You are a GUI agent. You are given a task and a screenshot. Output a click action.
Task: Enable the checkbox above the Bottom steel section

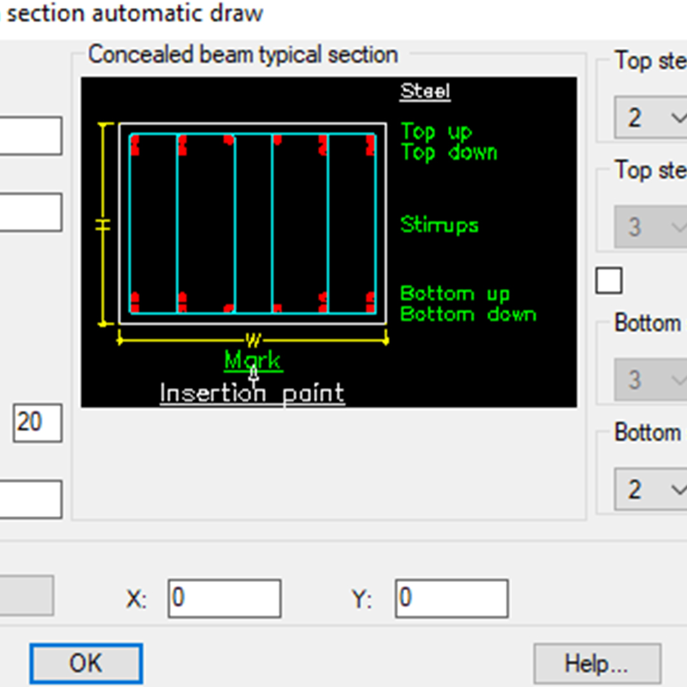click(x=608, y=280)
